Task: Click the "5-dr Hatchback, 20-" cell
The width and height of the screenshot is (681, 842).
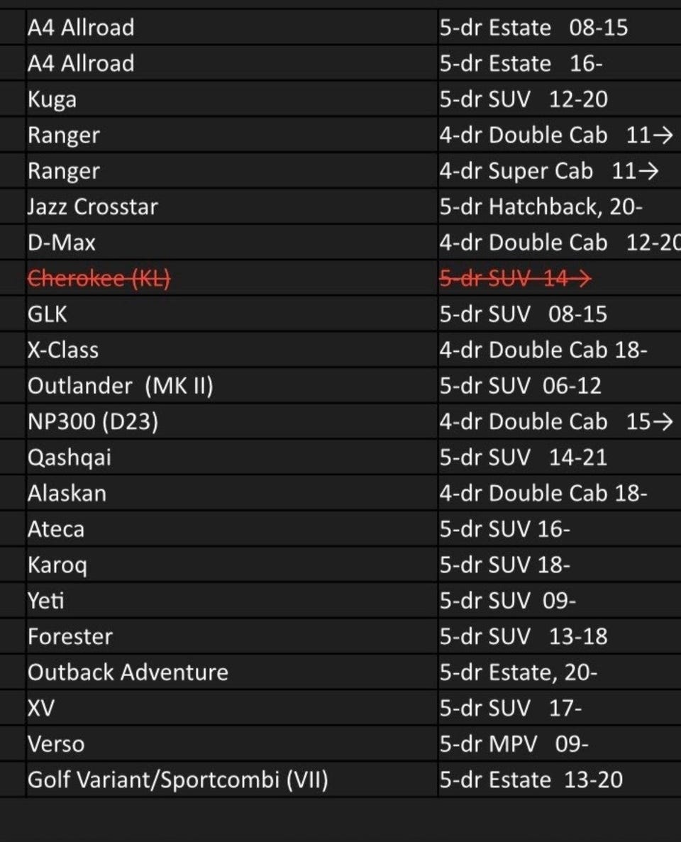Action: pyautogui.click(x=541, y=207)
